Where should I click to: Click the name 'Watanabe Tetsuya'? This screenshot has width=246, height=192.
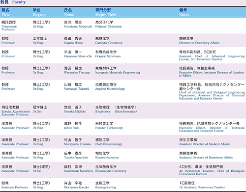pyautogui.click(x=77, y=72)
